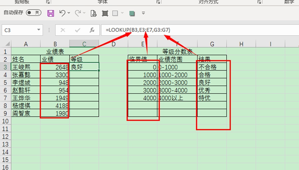This screenshot has width=299, height=170.
Task: Click the purple Save icon
Action: pos(50,13)
